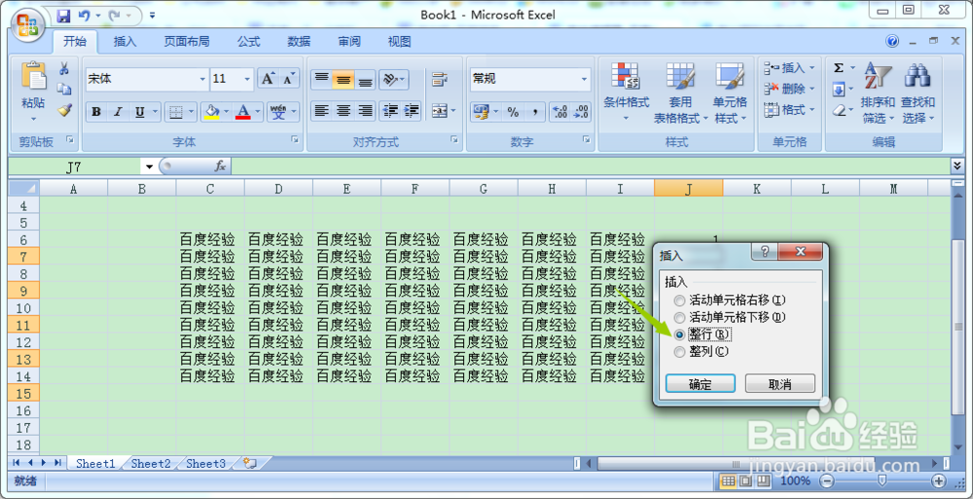Open the Data ribbon tab
The width and height of the screenshot is (973, 499).
pyautogui.click(x=299, y=42)
